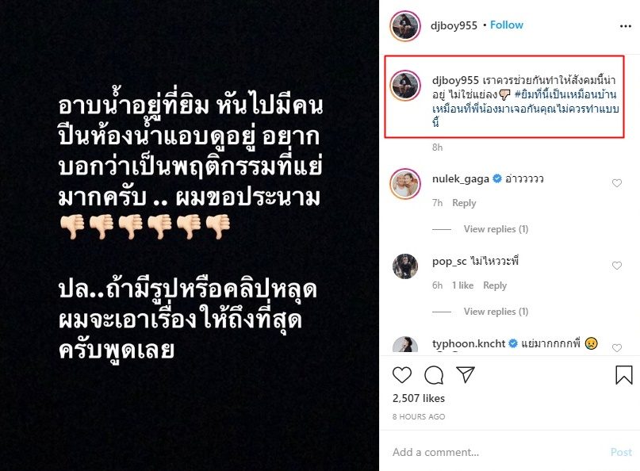The image size is (640, 471).
Task: Like pop_sc's comment with its heart
Action: coord(617,266)
